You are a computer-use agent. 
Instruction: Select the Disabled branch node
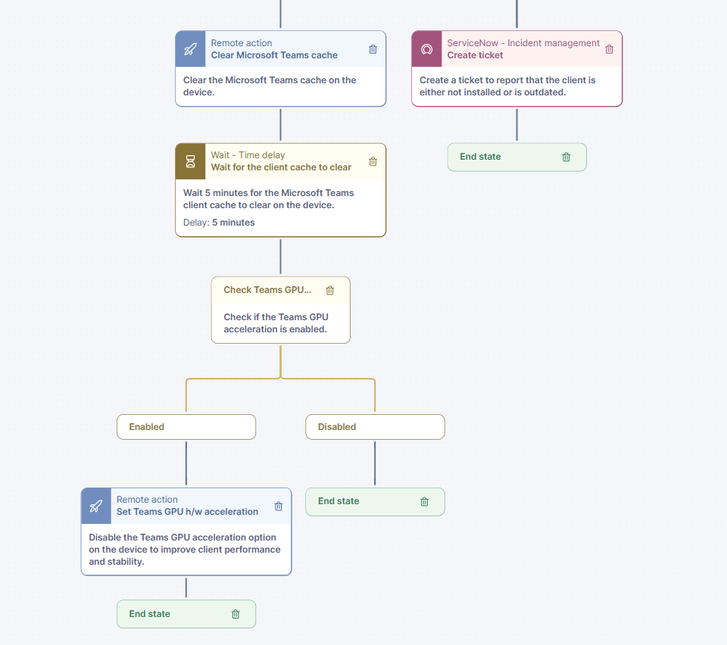[375, 427]
